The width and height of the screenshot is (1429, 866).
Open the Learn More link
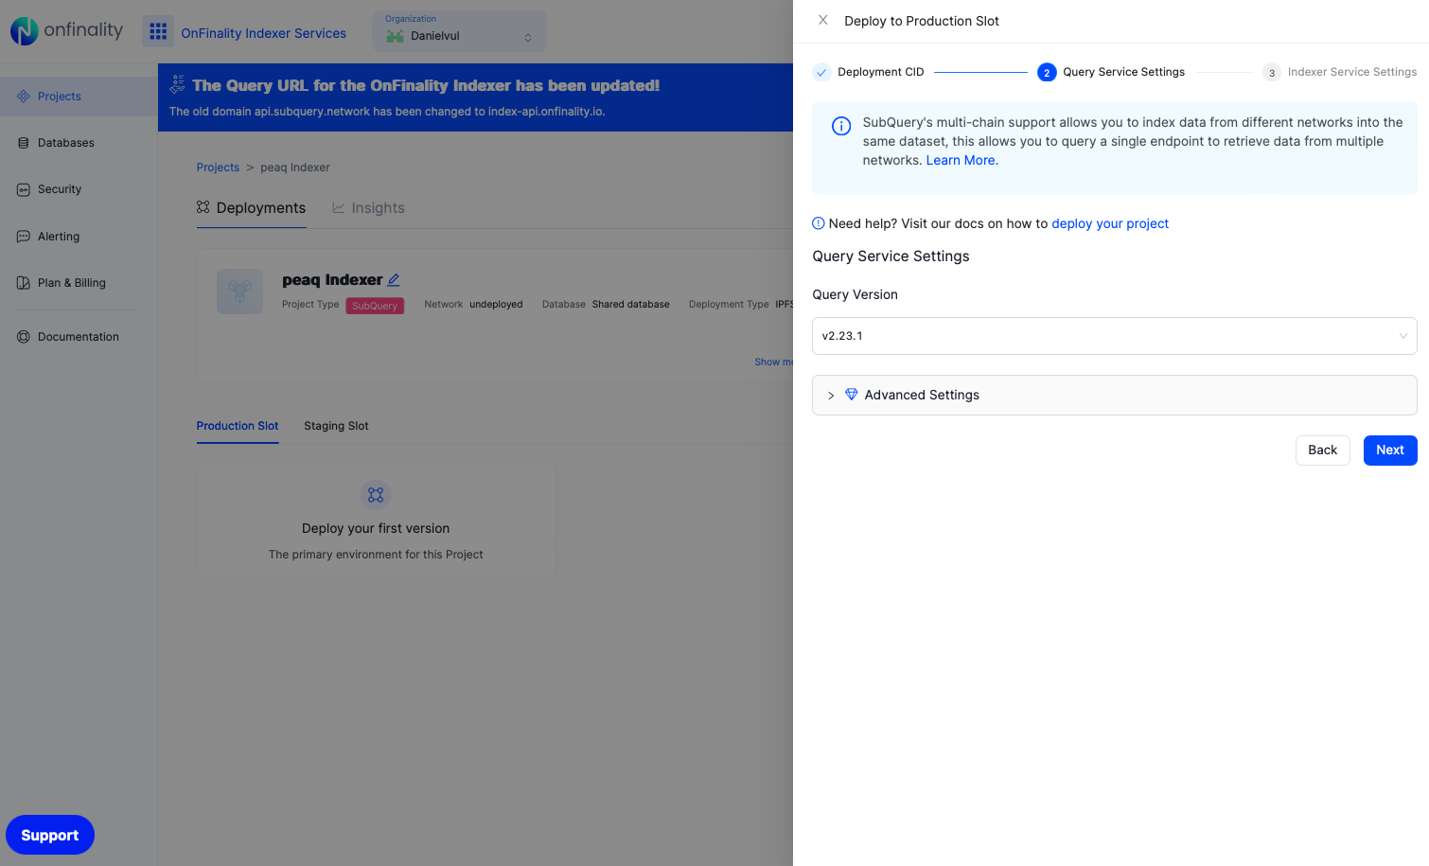[961, 160]
